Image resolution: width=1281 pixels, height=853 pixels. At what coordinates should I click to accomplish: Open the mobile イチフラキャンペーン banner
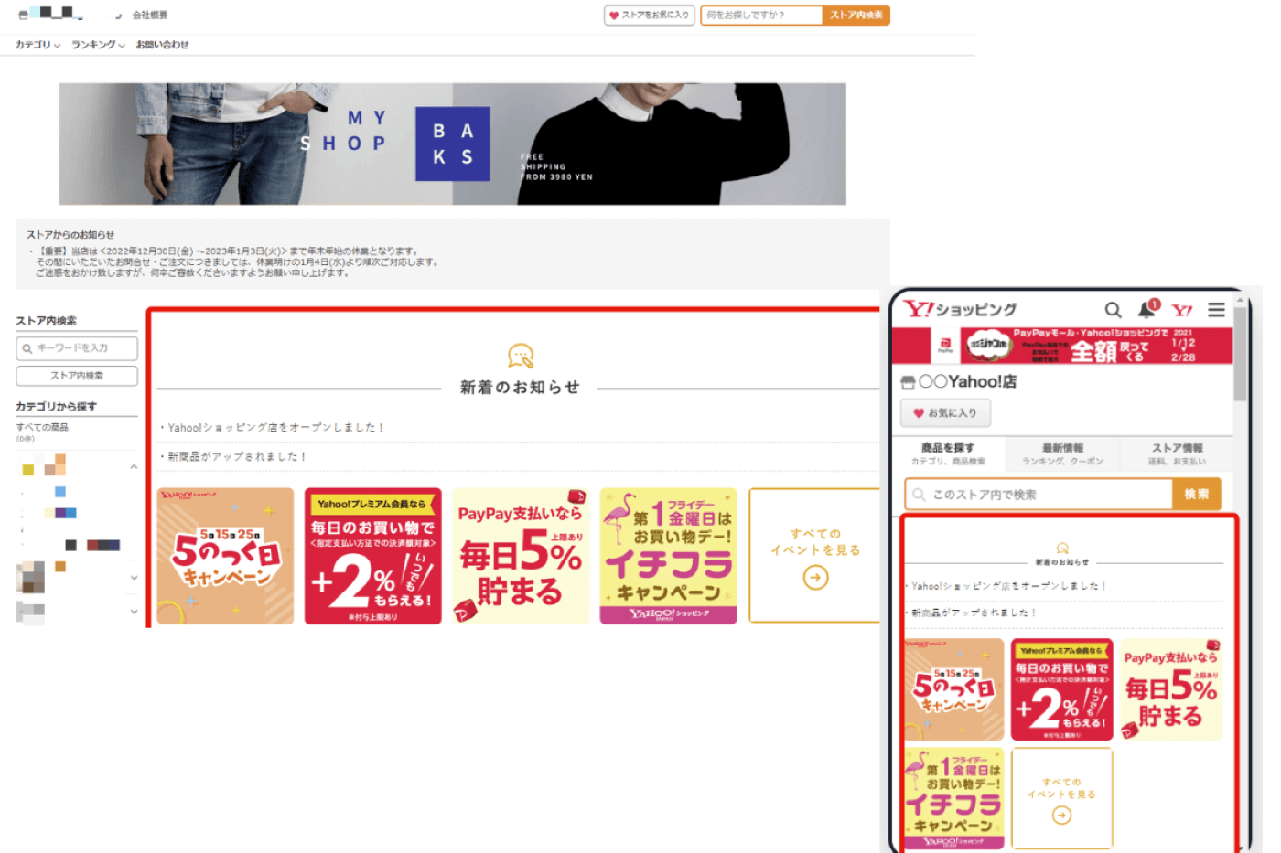click(953, 799)
